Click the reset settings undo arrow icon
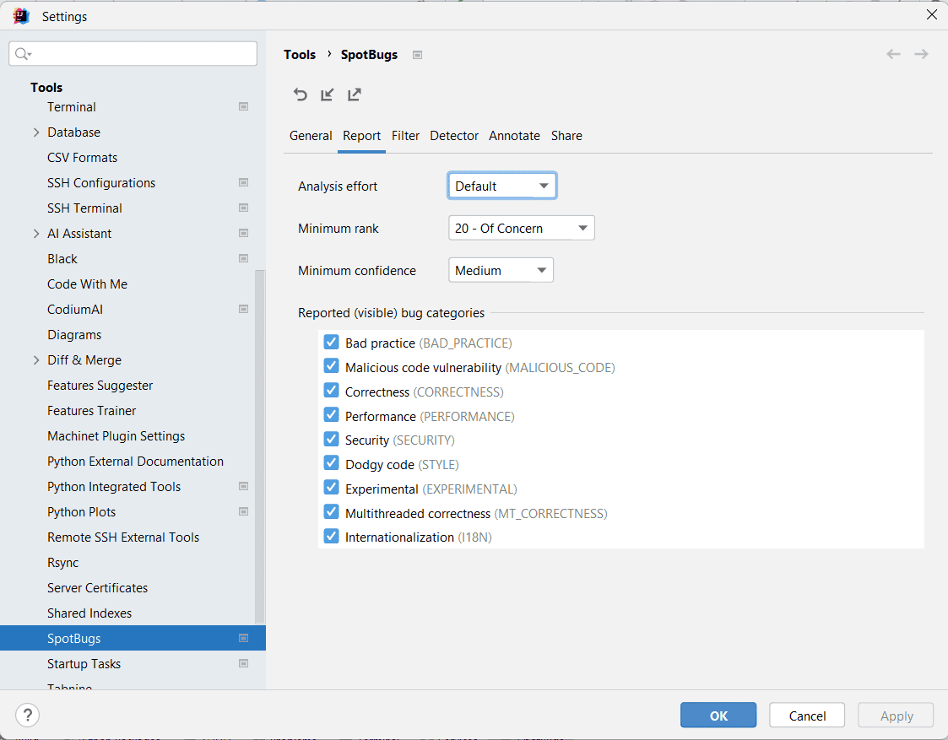 [300, 95]
